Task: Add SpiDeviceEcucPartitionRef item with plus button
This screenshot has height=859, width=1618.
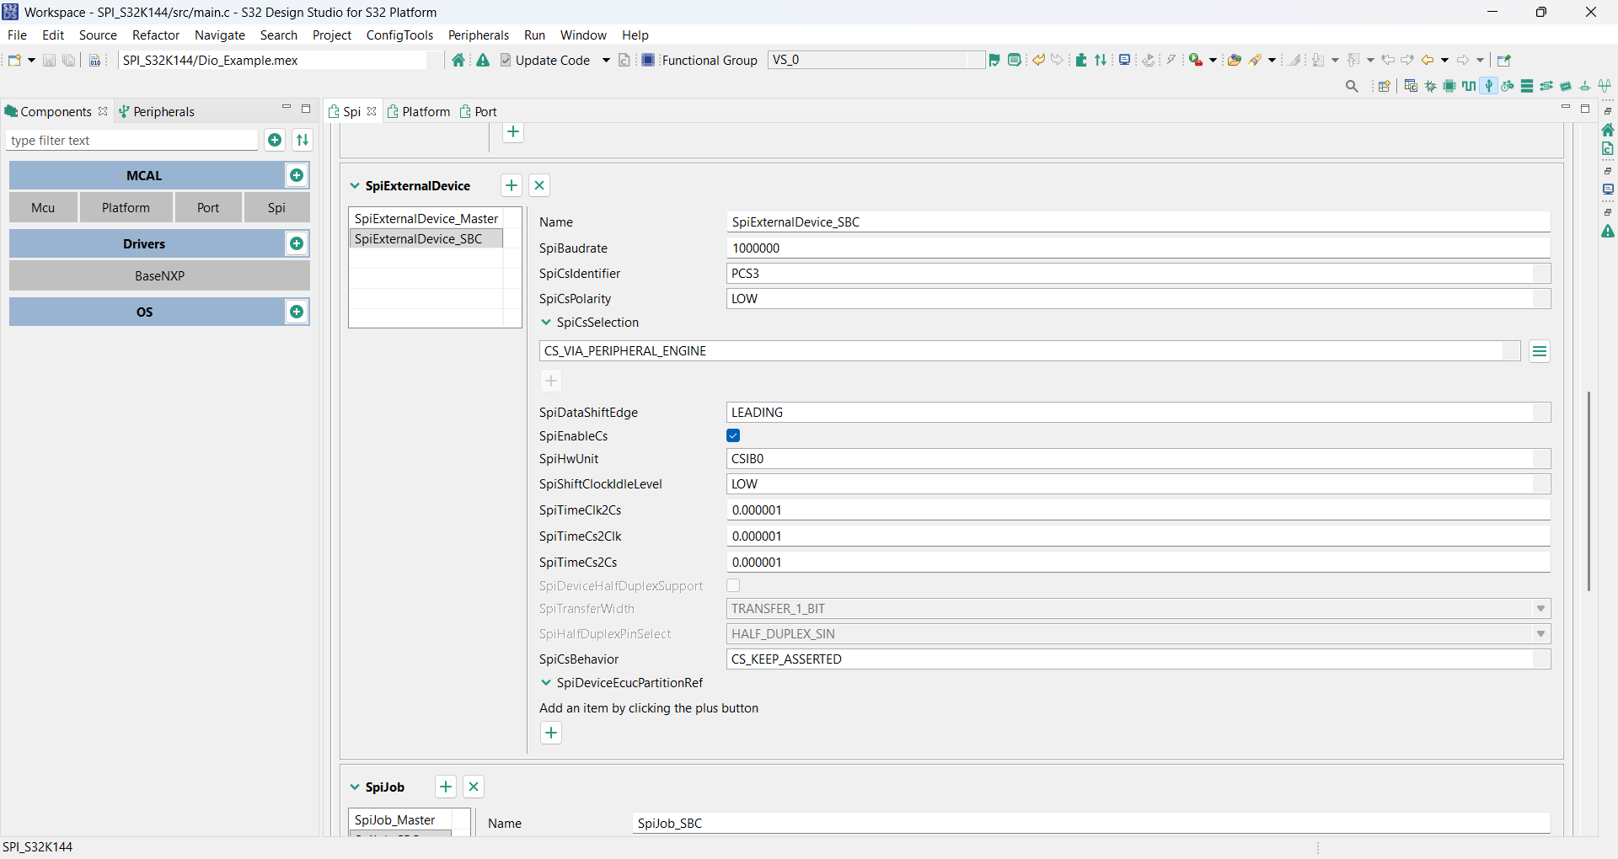Action: [551, 733]
